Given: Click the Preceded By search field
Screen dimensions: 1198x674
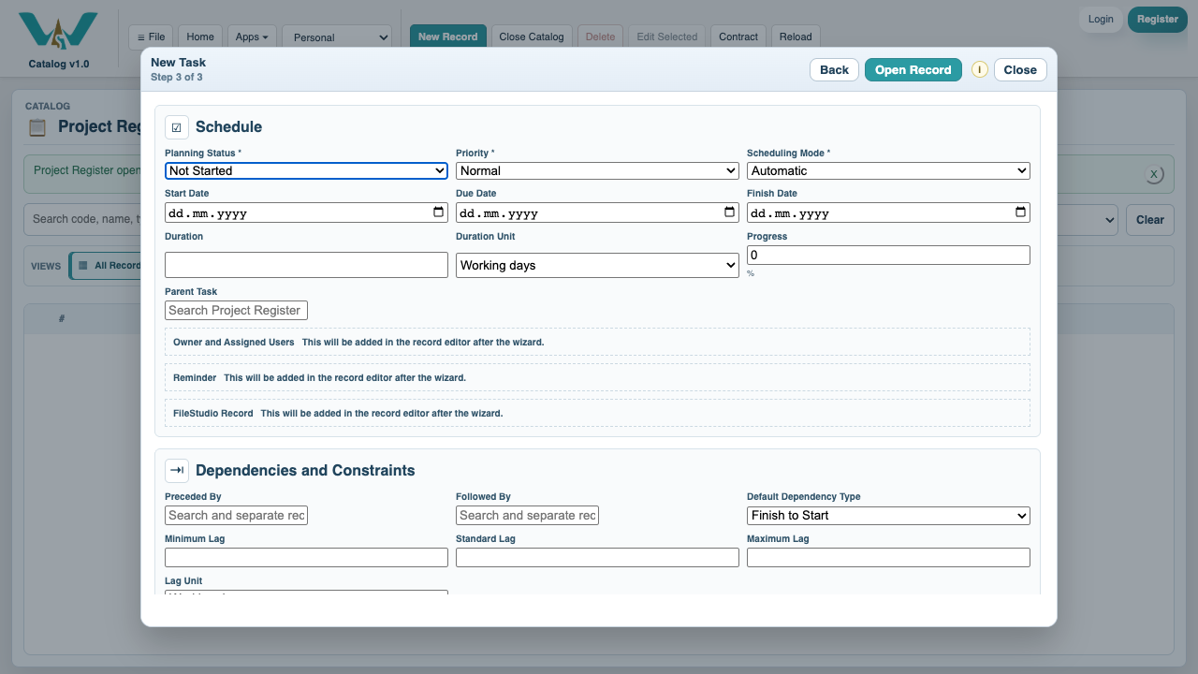Looking at the screenshot, I should click(236, 515).
